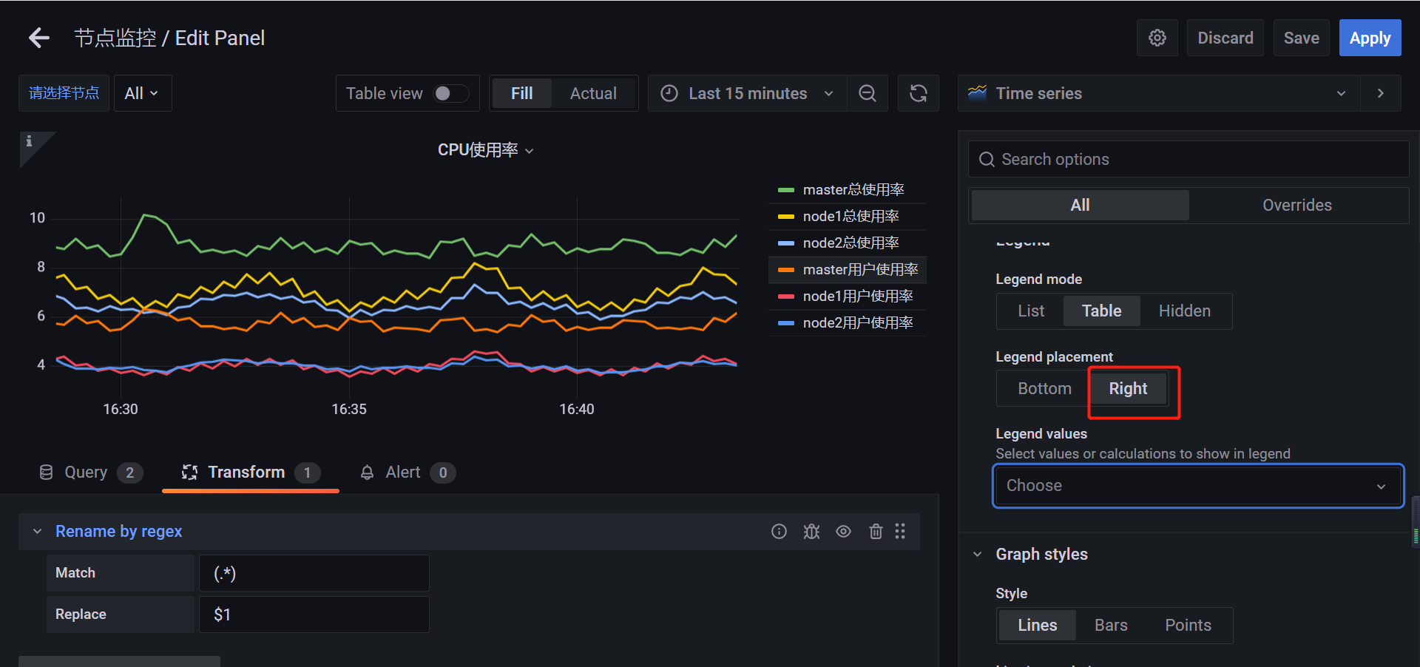Open the Time series visualization dropdown
This screenshot has height=667, width=1420.
tap(1341, 93)
